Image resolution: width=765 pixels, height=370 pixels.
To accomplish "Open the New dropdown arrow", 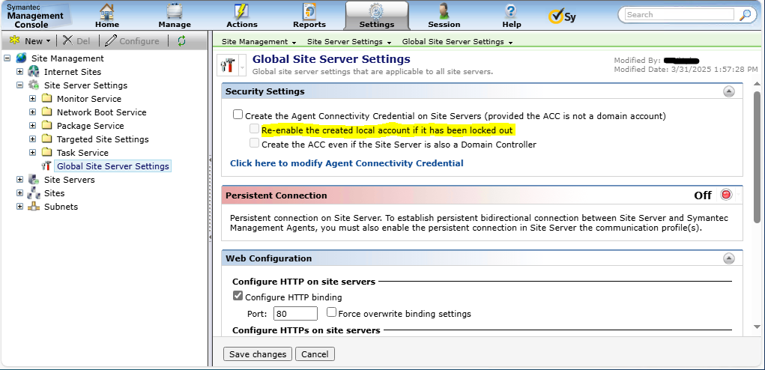I will tap(48, 41).
